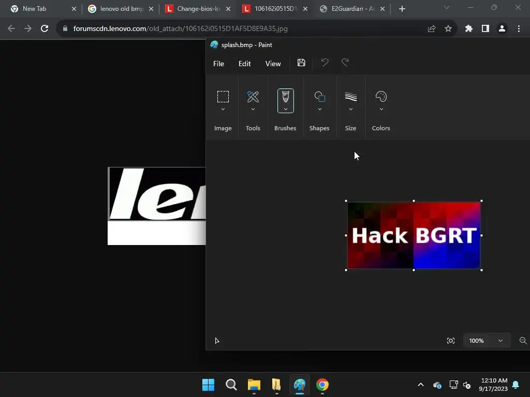This screenshot has width=530, height=397.
Task: Open the Windows Start menu
Action: [208, 385]
